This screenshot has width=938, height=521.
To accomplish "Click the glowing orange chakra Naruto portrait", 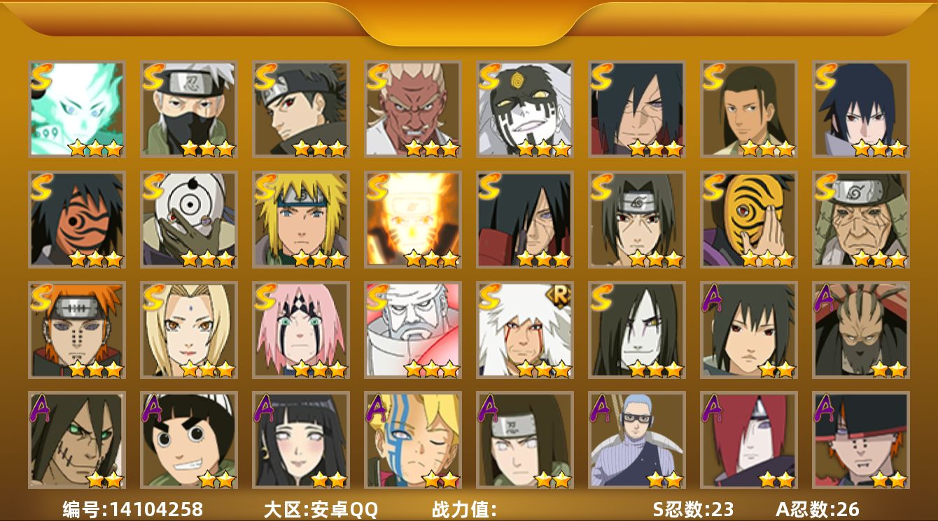I will (413, 220).
